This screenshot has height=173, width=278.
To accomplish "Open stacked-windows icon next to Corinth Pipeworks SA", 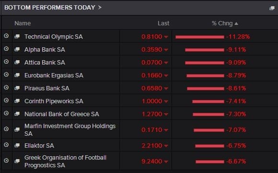I will 17,101.
